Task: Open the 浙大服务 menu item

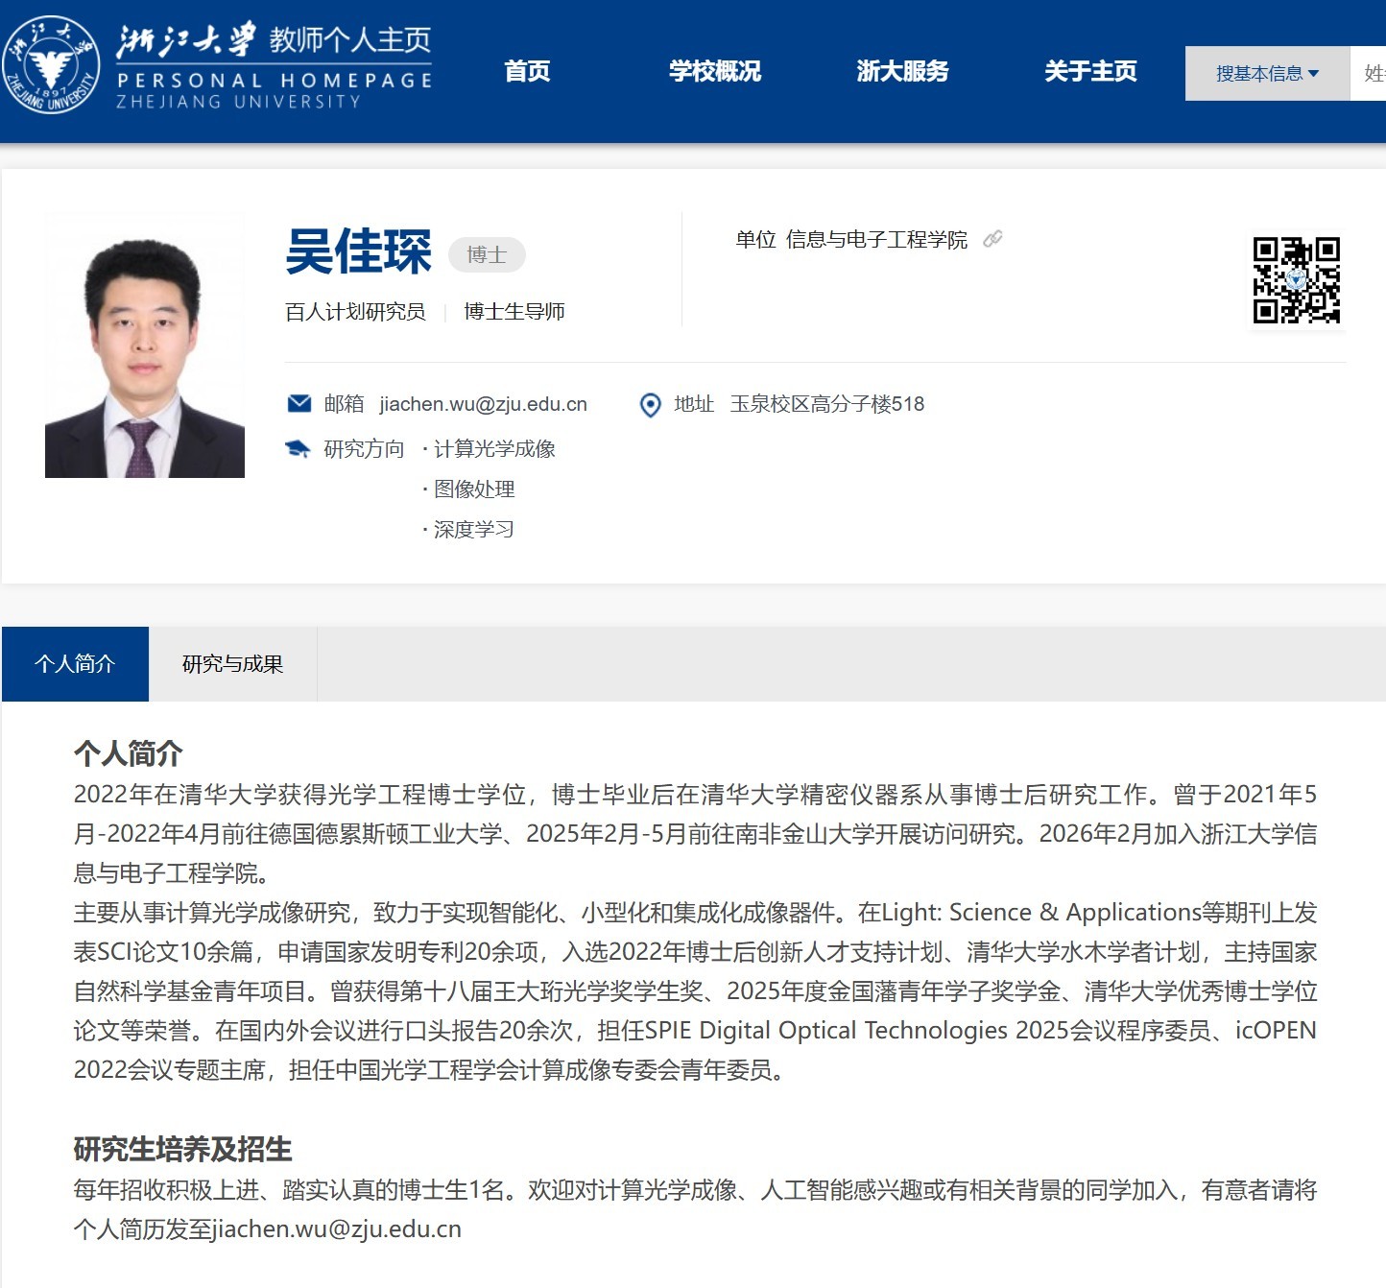Action: (902, 71)
